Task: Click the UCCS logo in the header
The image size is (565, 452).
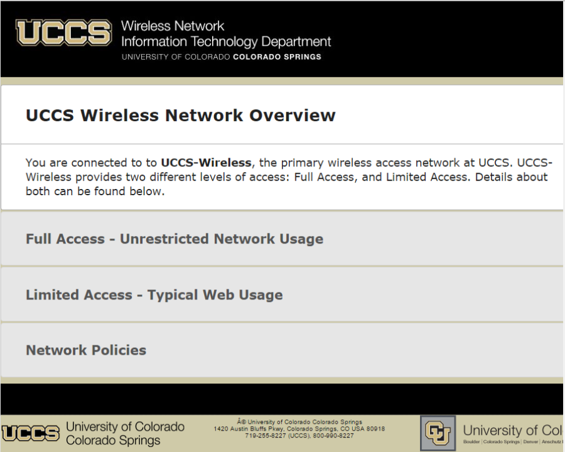Action: pyautogui.click(x=64, y=33)
